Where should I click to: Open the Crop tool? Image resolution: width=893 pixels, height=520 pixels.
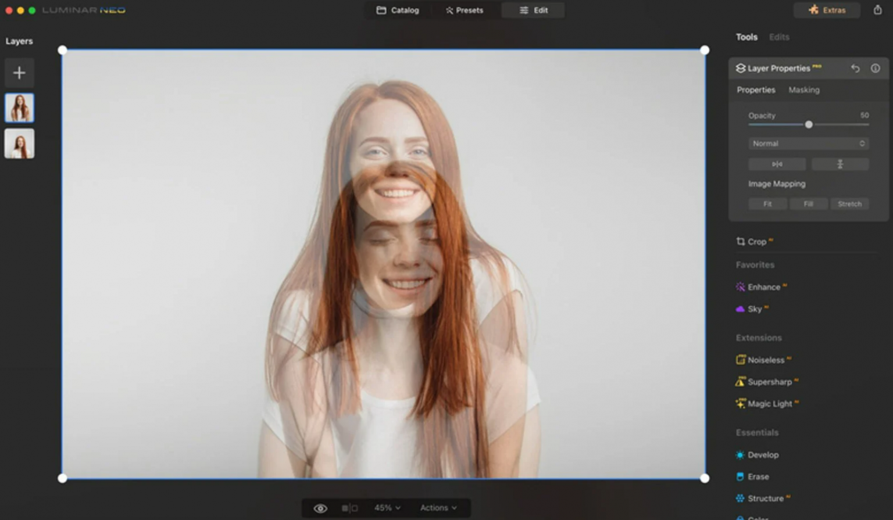click(x=755, y=242)
